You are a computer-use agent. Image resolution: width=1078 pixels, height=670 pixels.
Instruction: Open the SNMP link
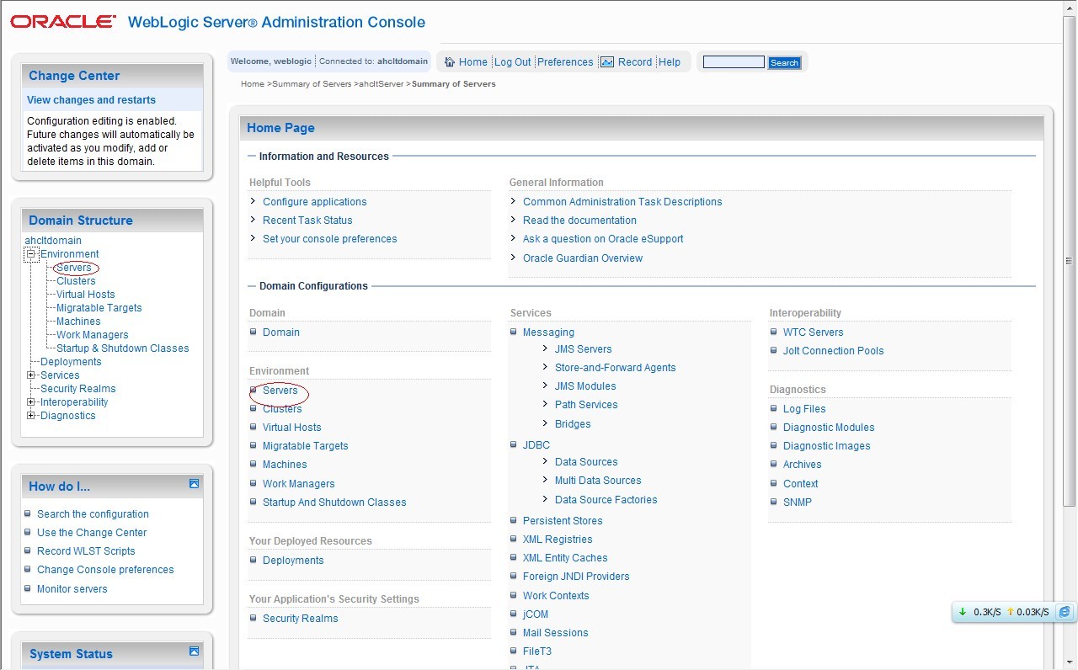(x=798, y=502)
